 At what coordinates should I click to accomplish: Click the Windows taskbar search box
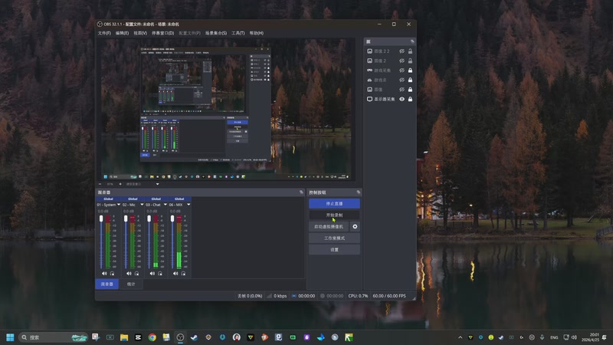click(x=53, y=337)
